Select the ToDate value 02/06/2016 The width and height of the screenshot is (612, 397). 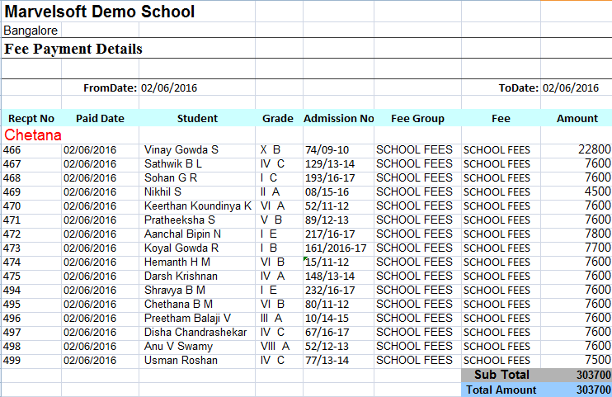point(571,87)
